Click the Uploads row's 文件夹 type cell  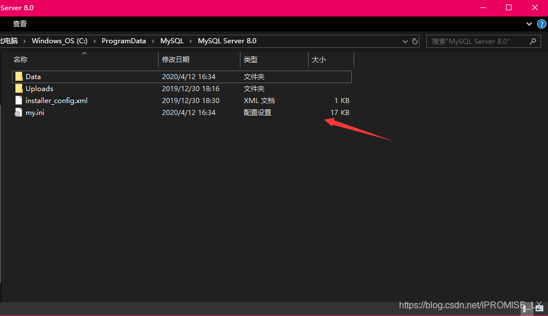tap(254, 88)
